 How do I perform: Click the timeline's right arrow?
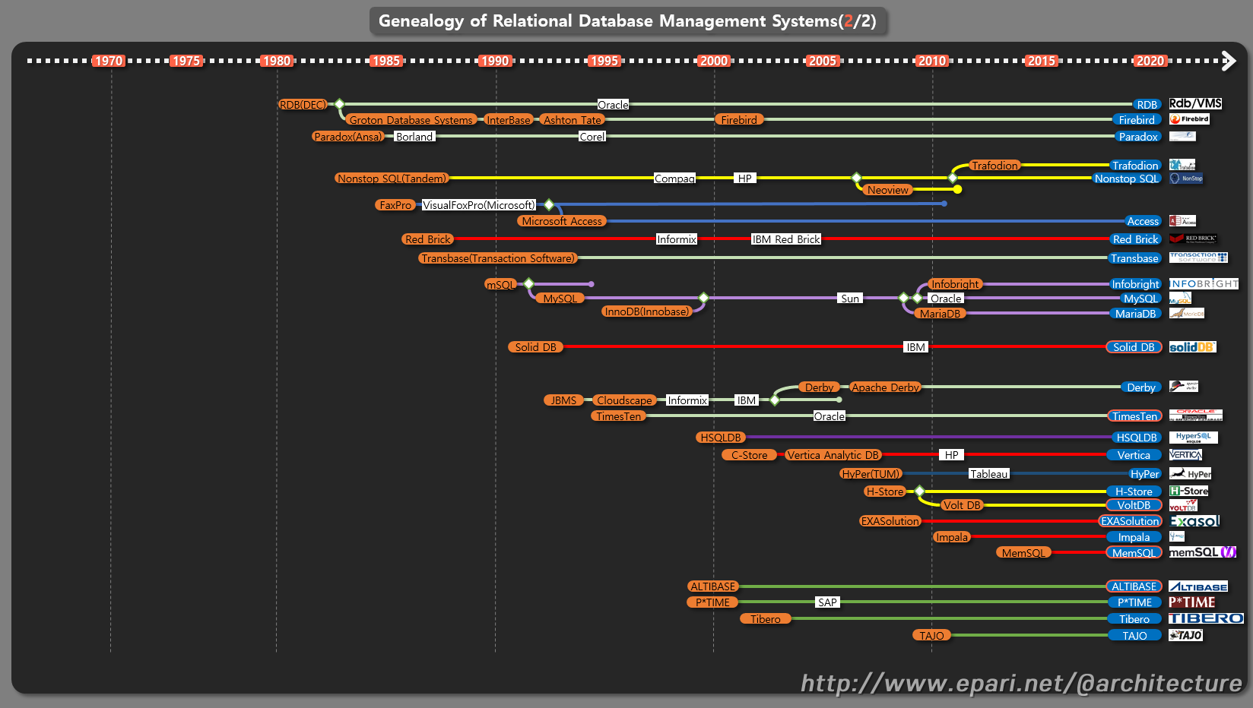[1228, 61]
